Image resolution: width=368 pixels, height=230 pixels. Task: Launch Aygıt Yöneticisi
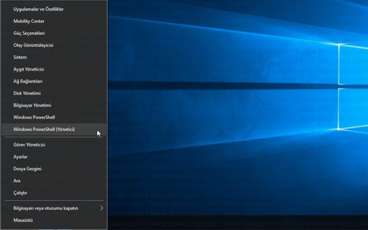click(x=54, y=69)
